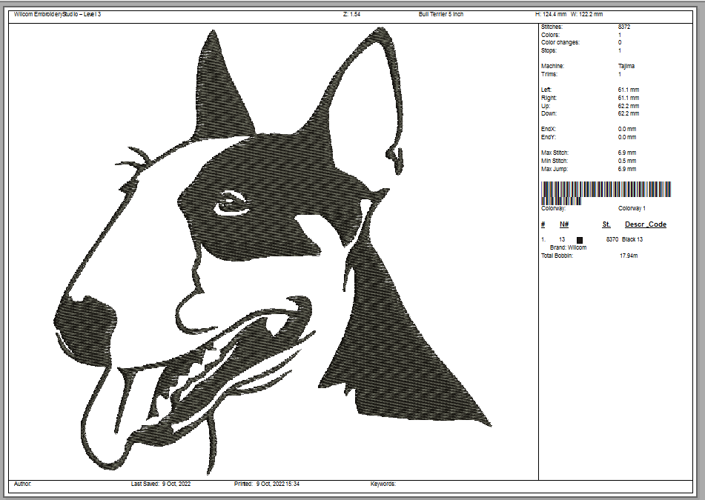Click the Keywords field in footer
Viewport: 705px width, 500px height.
click(383, 484)
